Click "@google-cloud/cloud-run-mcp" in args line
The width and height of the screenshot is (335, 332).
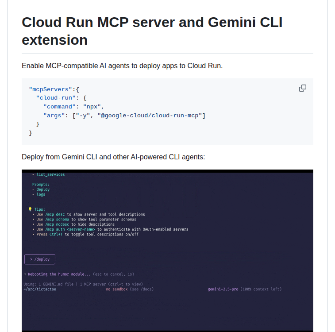[150, 116]
